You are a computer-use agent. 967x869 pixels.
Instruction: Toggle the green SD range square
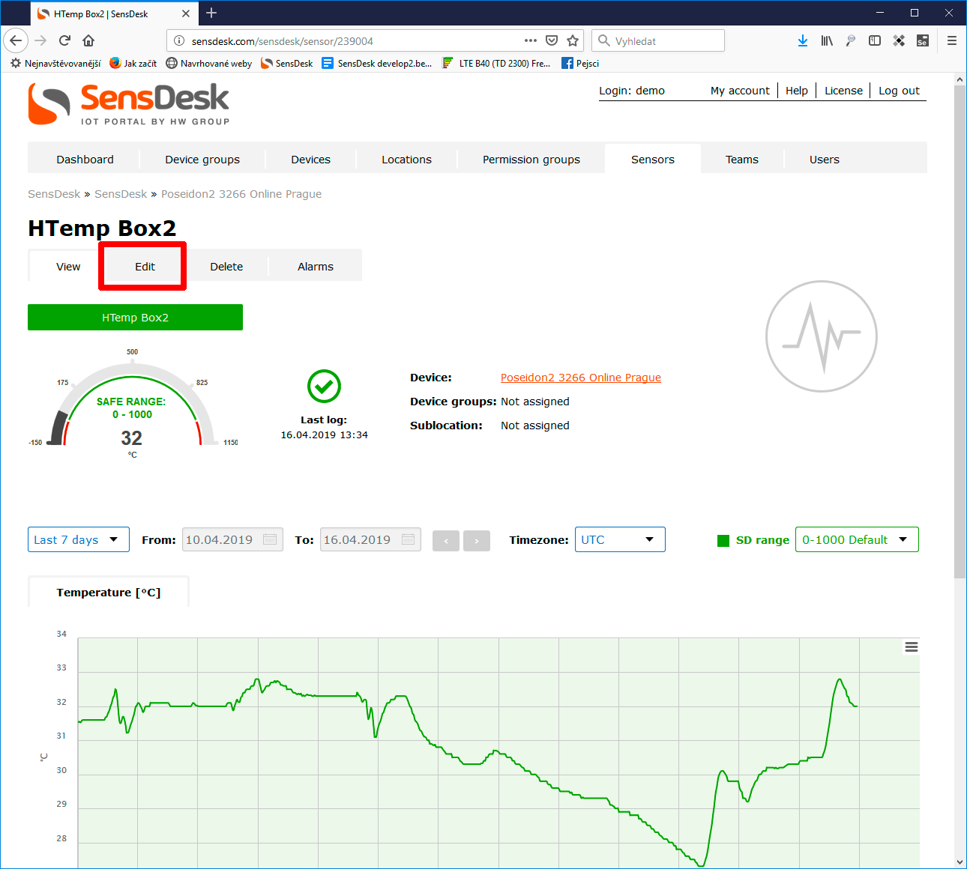point(723,540)
